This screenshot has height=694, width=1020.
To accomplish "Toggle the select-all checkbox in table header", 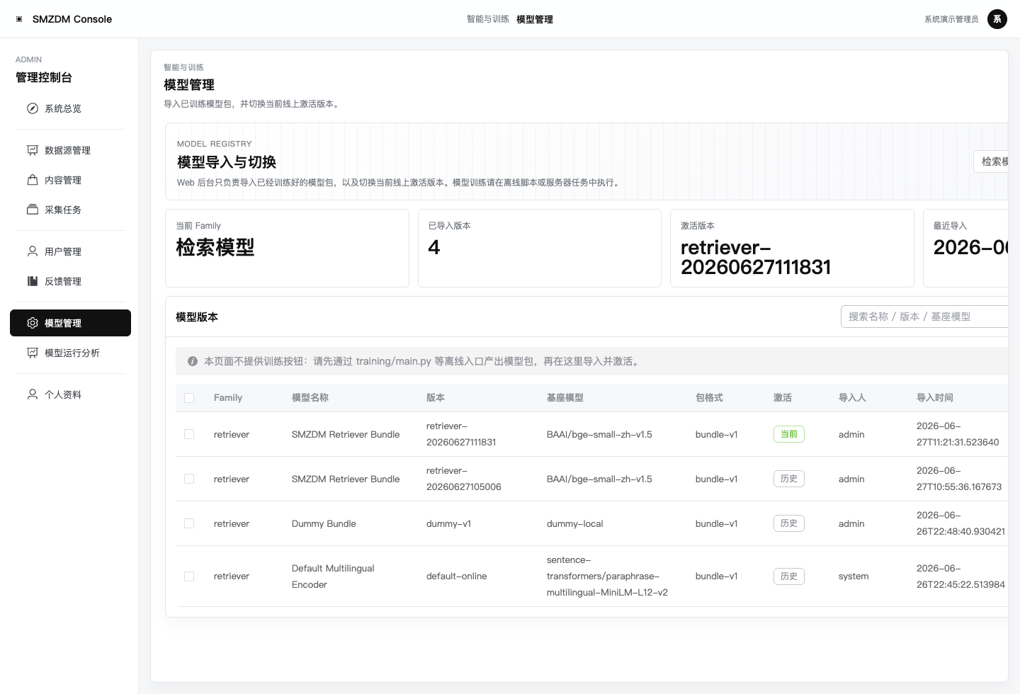I will (x=189, y=398).
